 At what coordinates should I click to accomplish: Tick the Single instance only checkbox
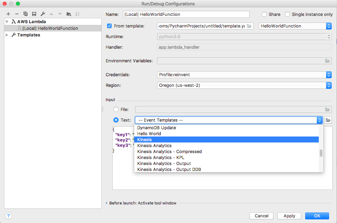[287, 14]
